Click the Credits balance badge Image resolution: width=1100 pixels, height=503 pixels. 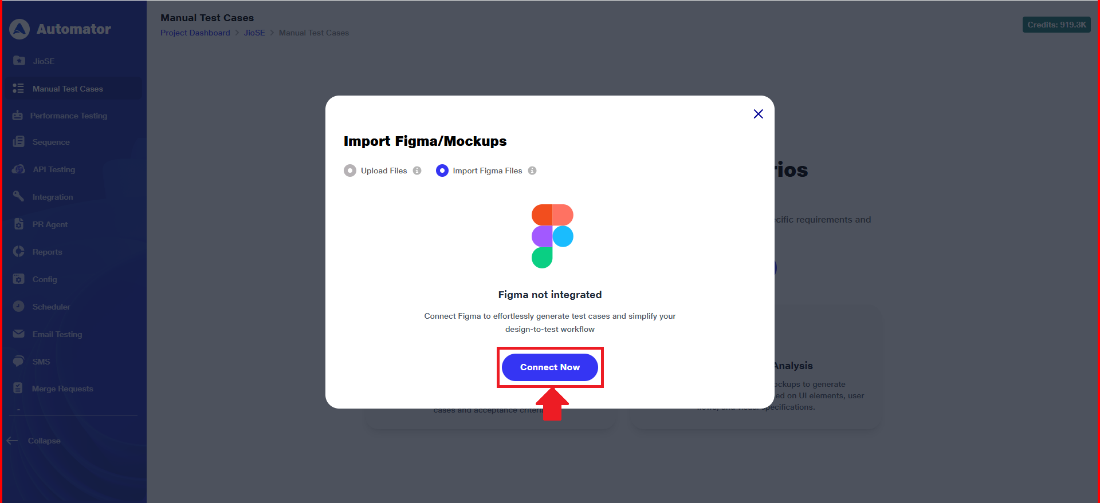1056,25
